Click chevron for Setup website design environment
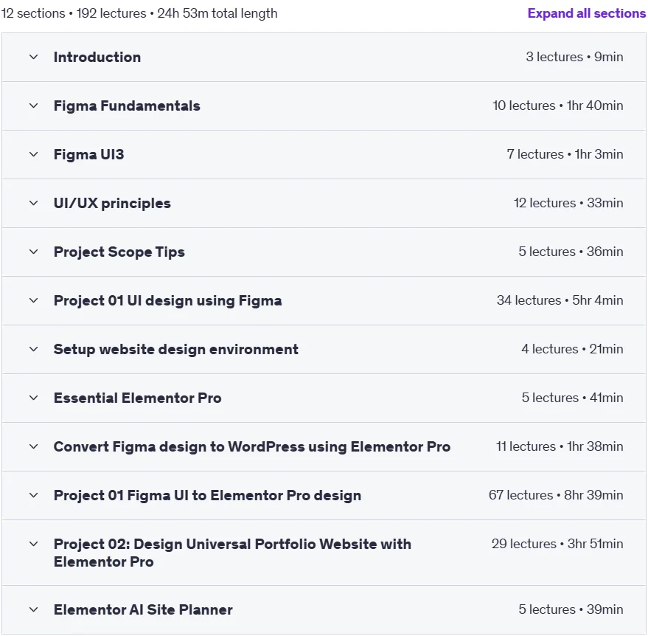Screen dimensions: 648x636 pos(33,350)
